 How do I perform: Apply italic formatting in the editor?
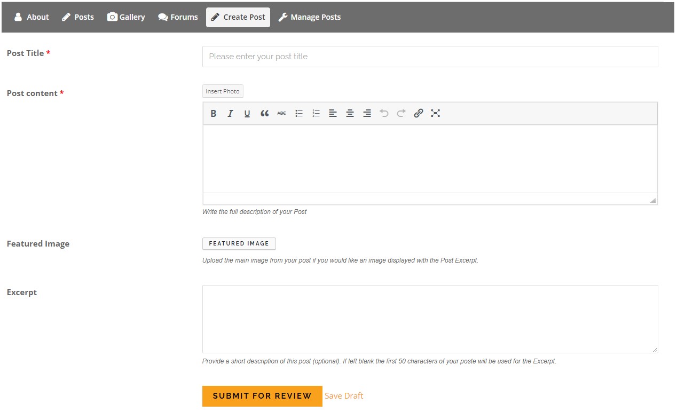[x=230, y=113]
